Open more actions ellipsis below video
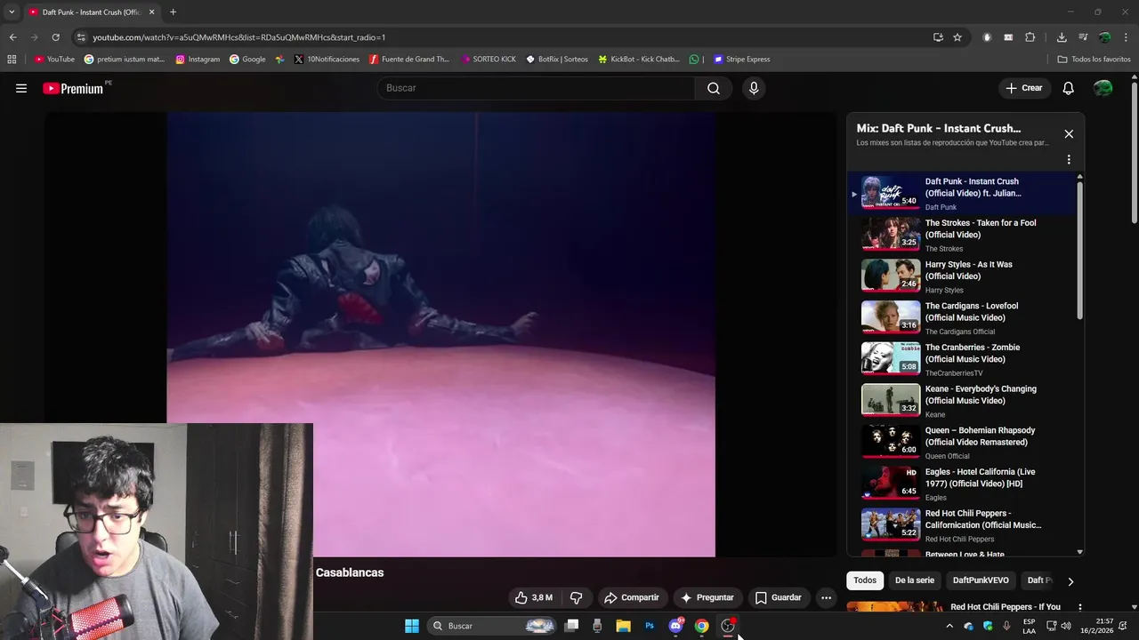This screenshot has height=640, width=1139. [826, 597]
